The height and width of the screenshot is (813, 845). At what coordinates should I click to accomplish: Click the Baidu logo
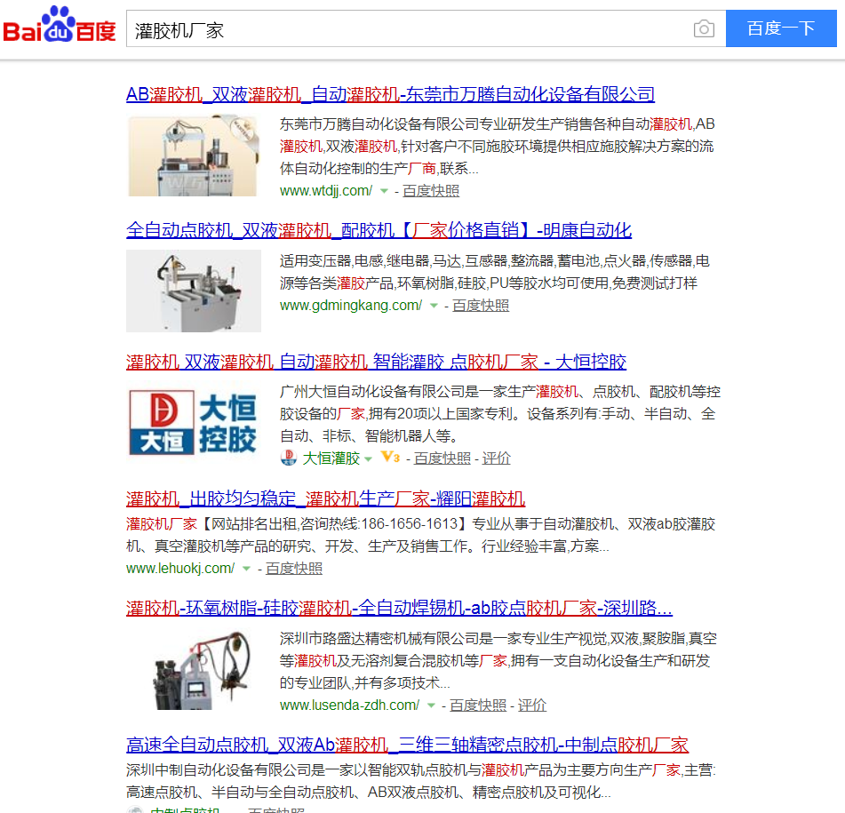(x=60, y=25)
